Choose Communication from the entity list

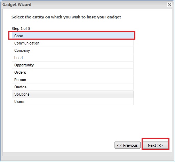click(73, 43)
